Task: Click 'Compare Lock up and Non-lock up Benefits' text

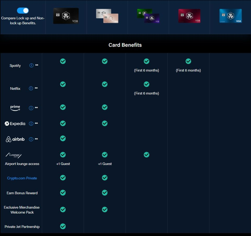Action: [23, 21]
